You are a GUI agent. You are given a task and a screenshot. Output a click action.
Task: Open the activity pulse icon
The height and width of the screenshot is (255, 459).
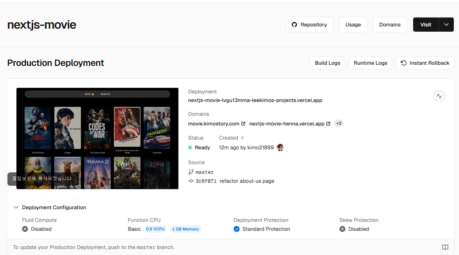tap(439, 96)
